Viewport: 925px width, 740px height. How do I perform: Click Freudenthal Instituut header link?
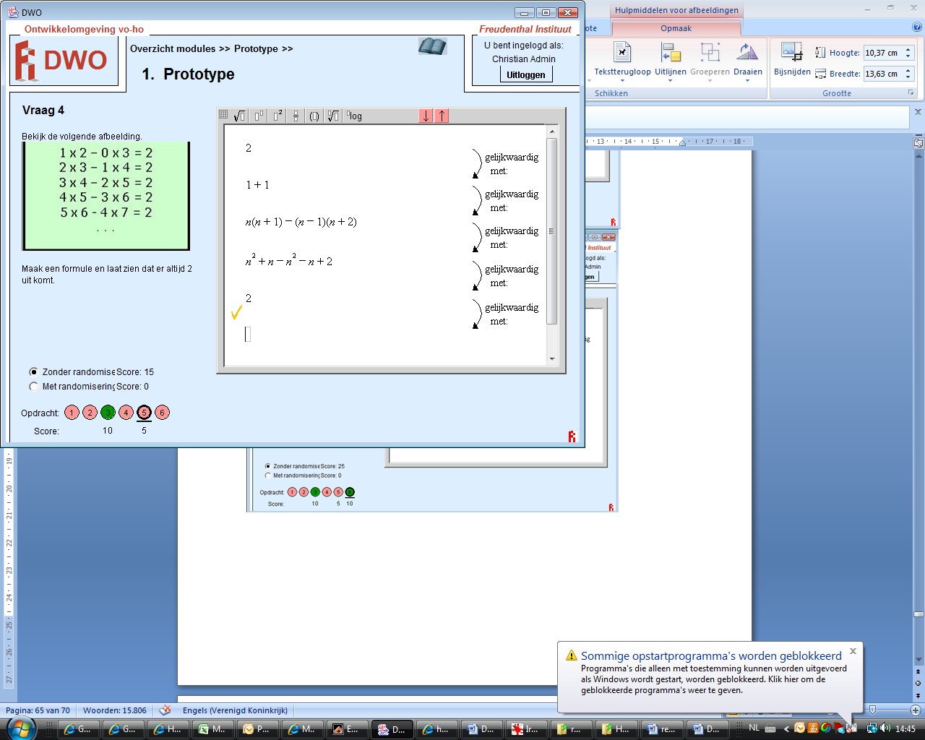coord(525,30)
